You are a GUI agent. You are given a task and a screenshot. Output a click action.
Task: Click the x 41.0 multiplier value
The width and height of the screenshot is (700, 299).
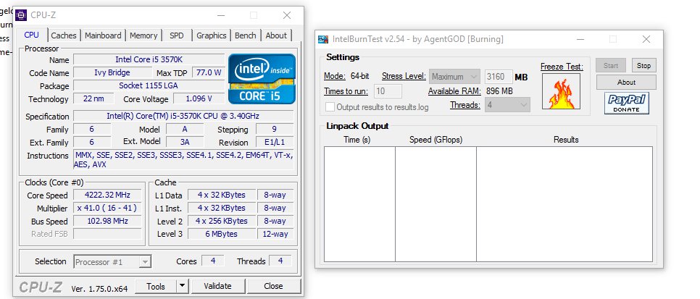point(107,208)
